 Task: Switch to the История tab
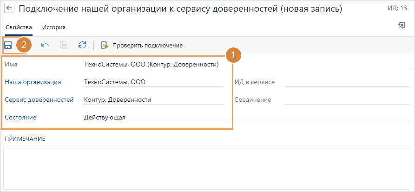pyautogui.click(x=53, y=27)
